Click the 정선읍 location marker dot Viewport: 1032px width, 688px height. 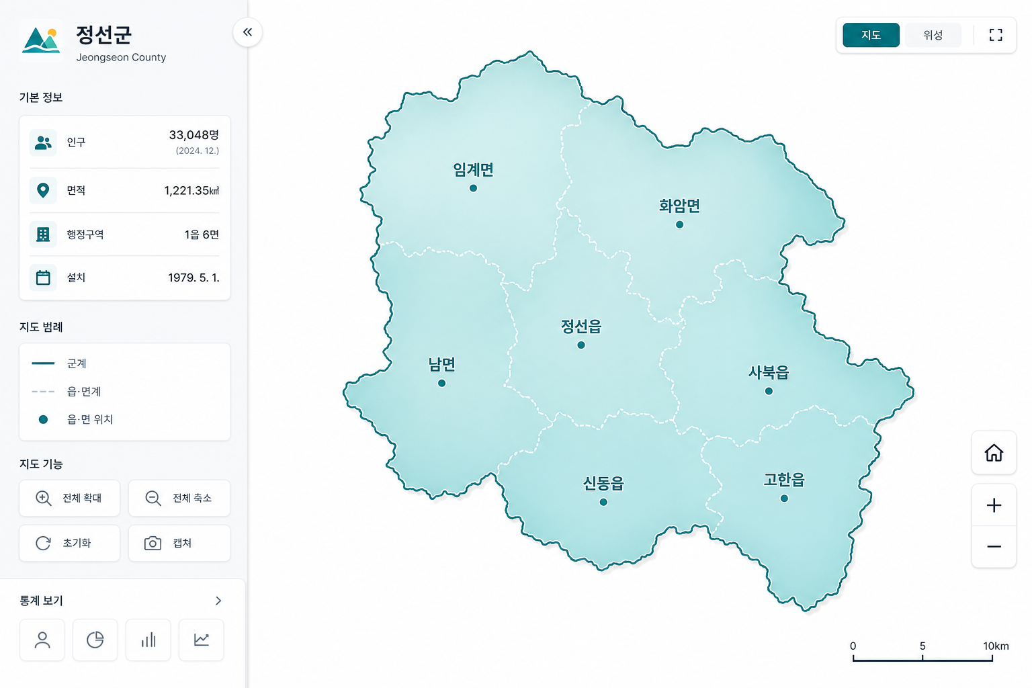[581, 345]
